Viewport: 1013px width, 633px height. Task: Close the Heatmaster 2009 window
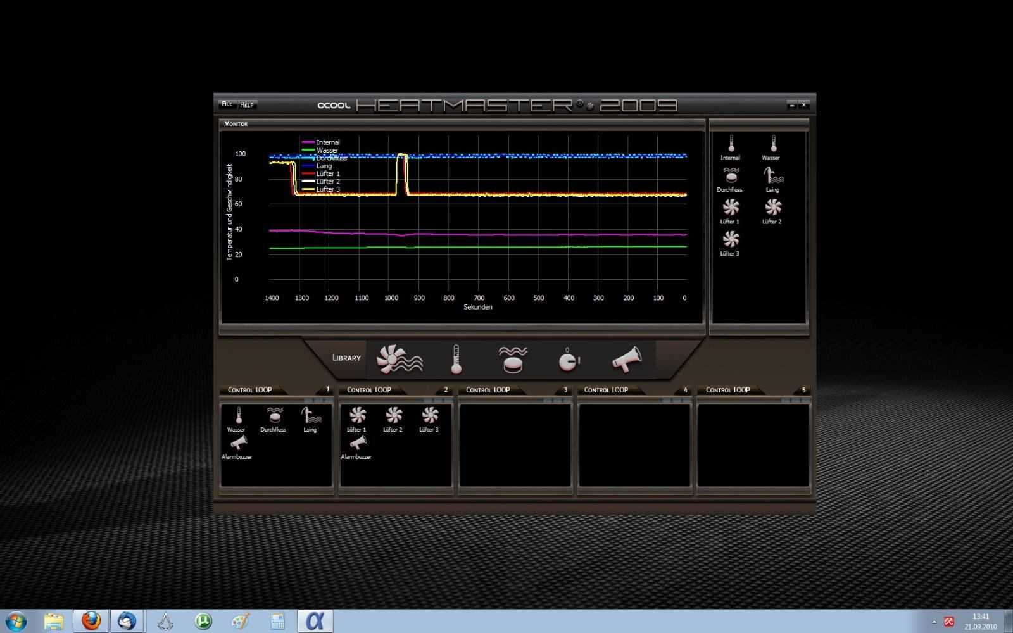[804, 105]
